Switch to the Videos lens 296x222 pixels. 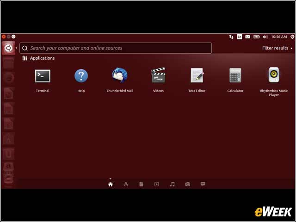pyautogui.click(x=157, y=184)
